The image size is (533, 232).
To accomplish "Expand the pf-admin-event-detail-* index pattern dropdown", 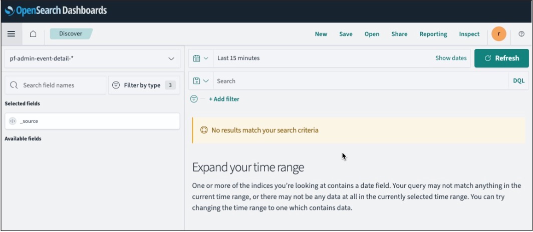I will pos(92,58).
